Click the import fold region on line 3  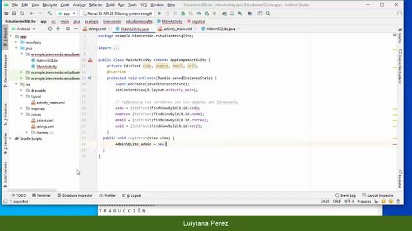(x=117, y=48)
